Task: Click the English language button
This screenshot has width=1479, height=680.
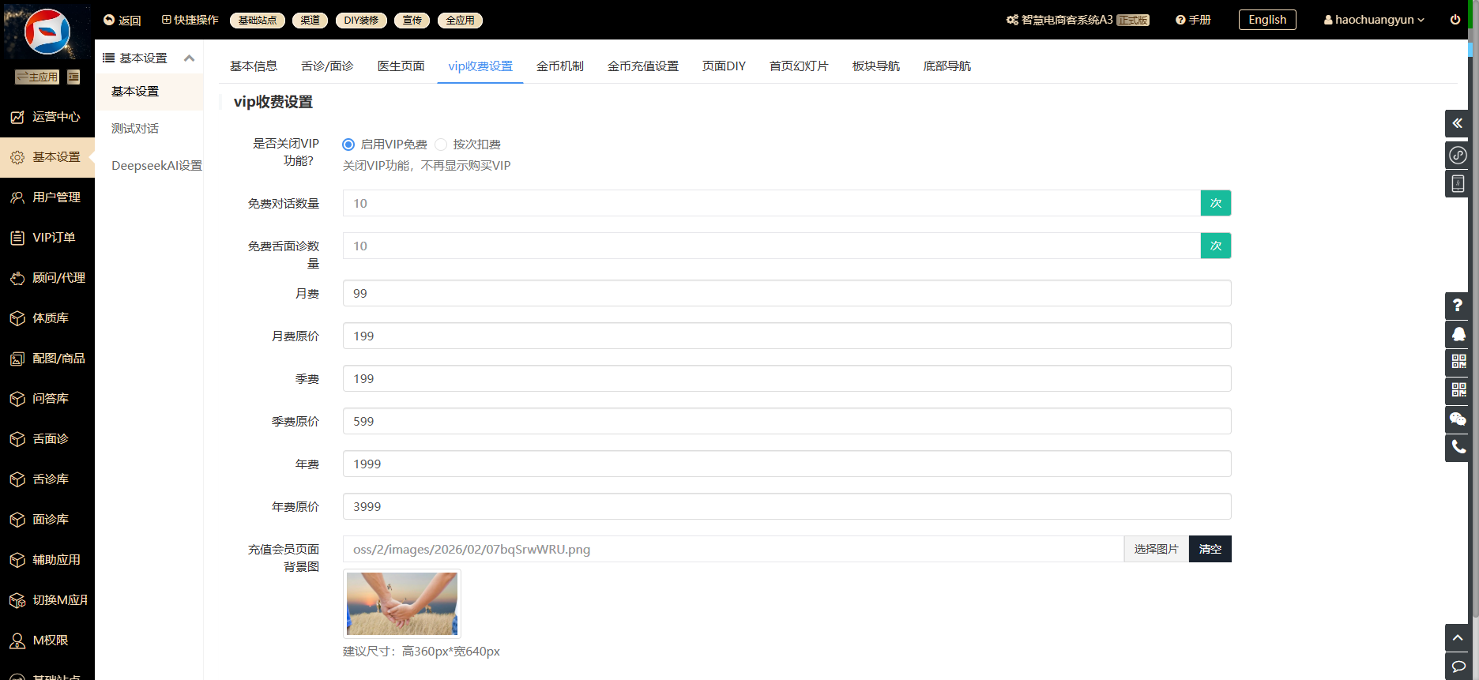Action: (x=1267, y=20)
